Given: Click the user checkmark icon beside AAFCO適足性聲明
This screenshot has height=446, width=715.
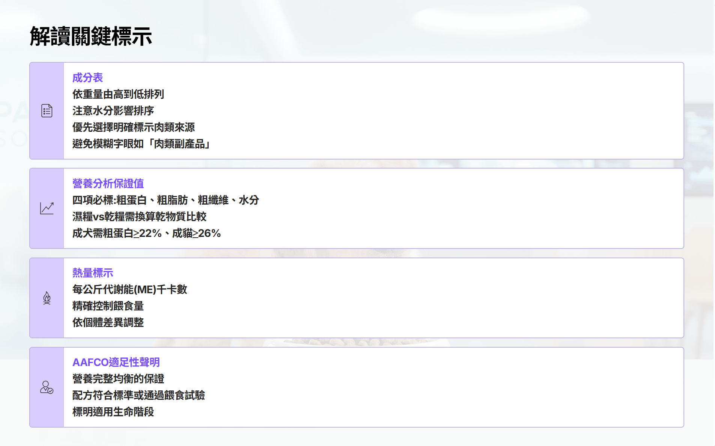Looking at the screenshot, I should pos(47,387).
